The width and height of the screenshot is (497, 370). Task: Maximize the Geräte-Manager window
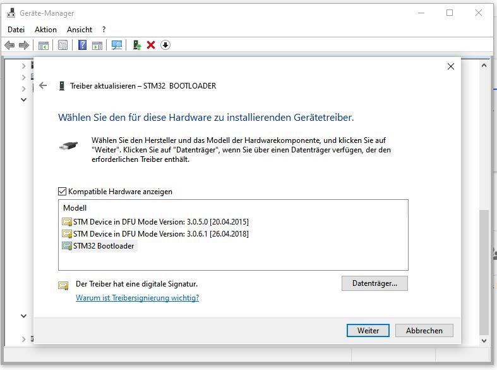point(450,13)
